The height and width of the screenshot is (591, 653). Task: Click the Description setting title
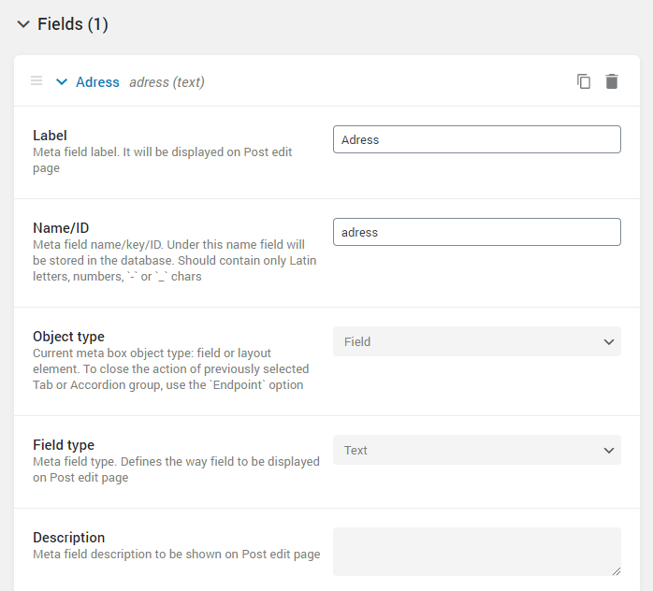(x=68, y=538)
